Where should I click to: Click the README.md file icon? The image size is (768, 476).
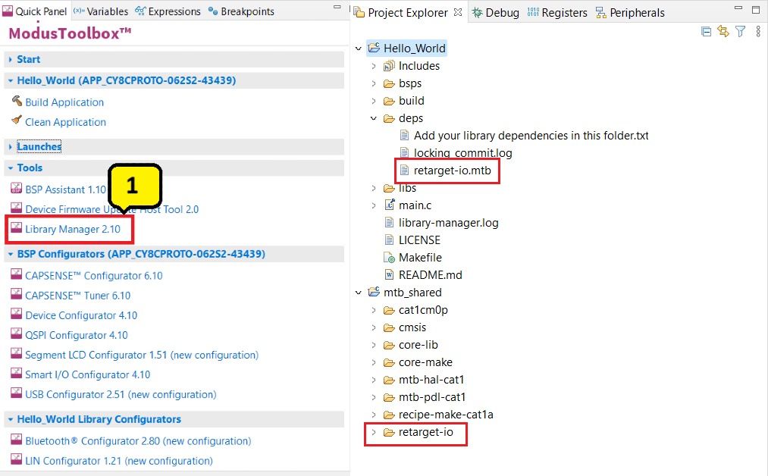pos(390,274)
